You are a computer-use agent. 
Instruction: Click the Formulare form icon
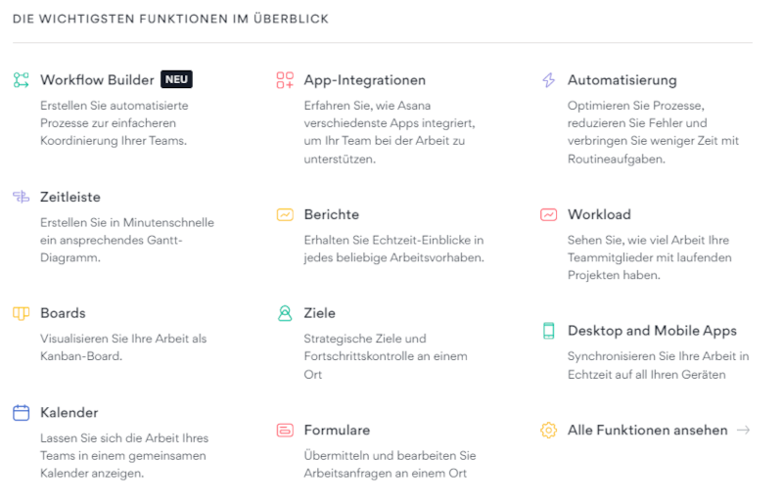(x=285, y=430)
